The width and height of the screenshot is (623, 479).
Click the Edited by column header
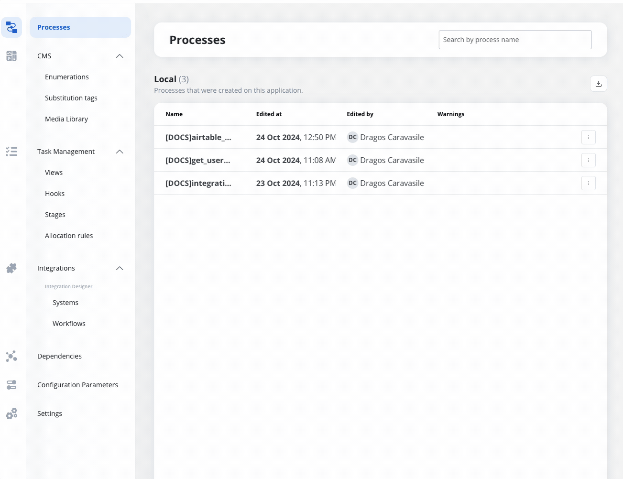coord(360,114)
